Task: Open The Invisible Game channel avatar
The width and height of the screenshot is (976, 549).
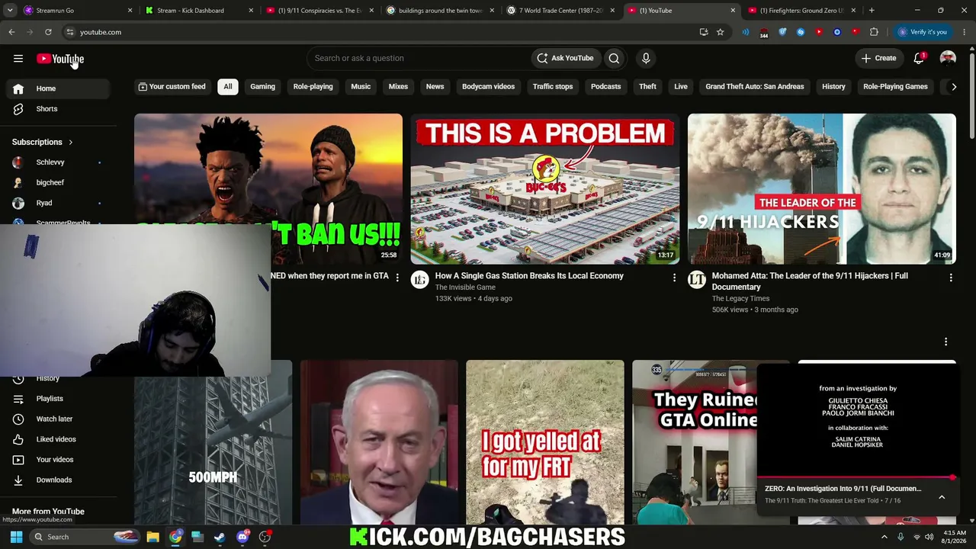Action: coord(420,280)
